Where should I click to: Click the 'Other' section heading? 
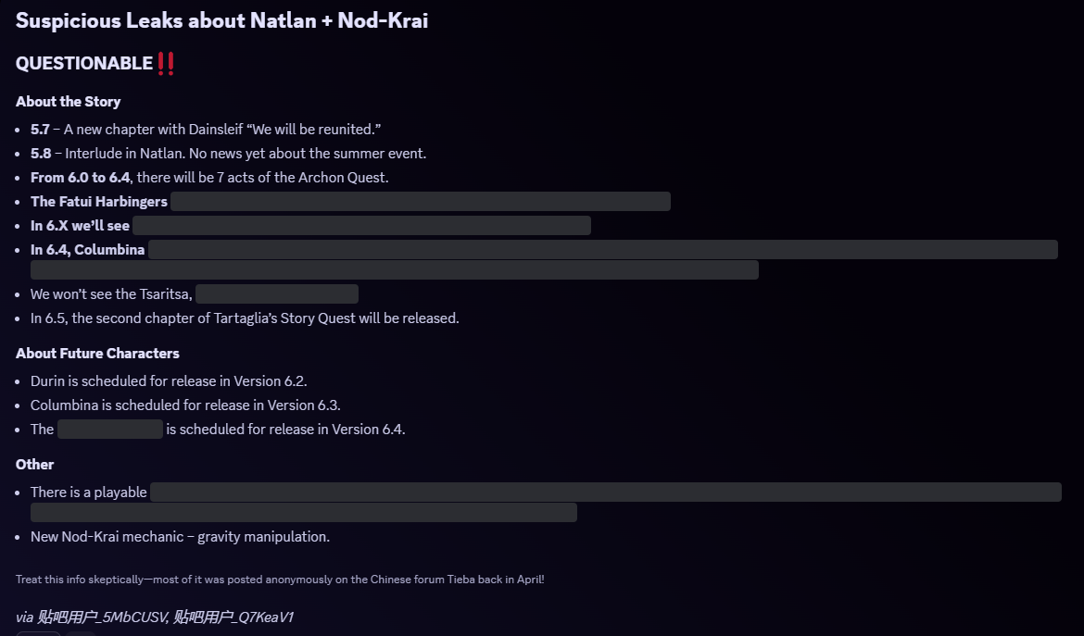coord(34,465)
